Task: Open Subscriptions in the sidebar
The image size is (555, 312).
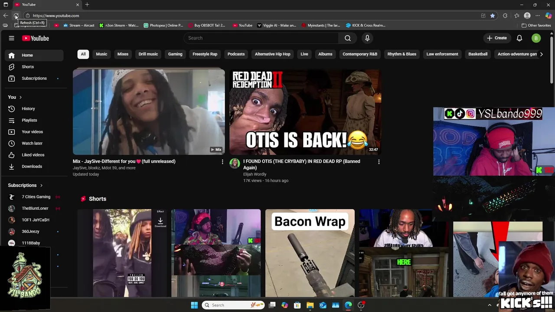Action: click(x=34, y=78)
